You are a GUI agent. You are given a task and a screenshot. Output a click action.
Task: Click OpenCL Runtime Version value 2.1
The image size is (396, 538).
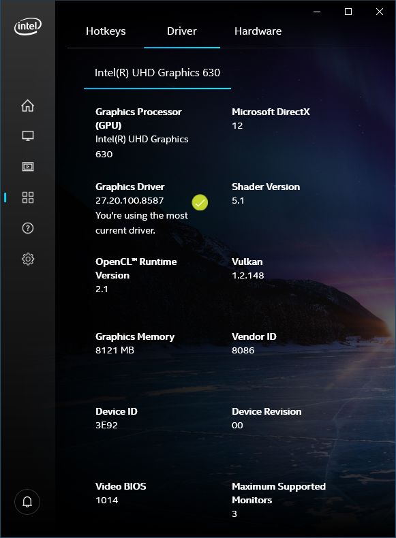(x=102, y=289)
